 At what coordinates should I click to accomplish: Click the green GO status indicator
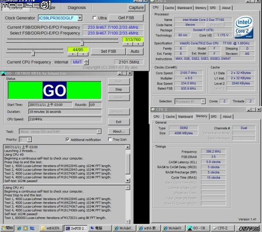coord(54,90)
